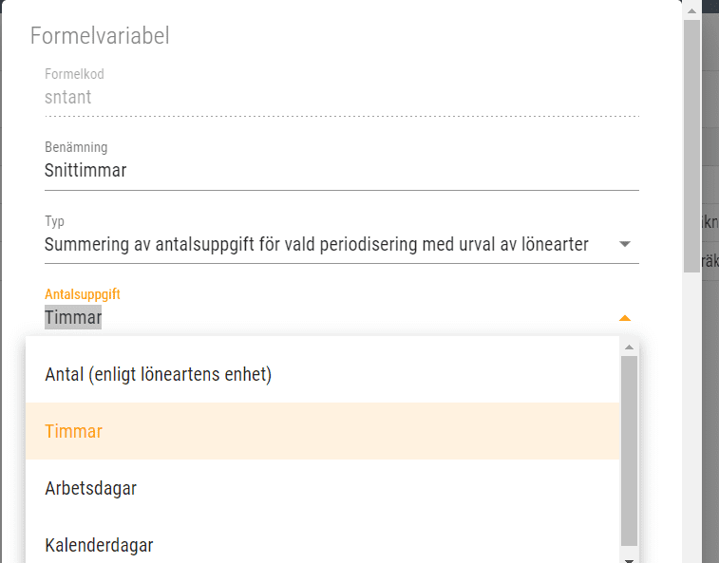The height and width of the screenshot is (563, 719).
Task: Click the dialog's vertical scrollbar thumb
Action: tap(692, 146)
